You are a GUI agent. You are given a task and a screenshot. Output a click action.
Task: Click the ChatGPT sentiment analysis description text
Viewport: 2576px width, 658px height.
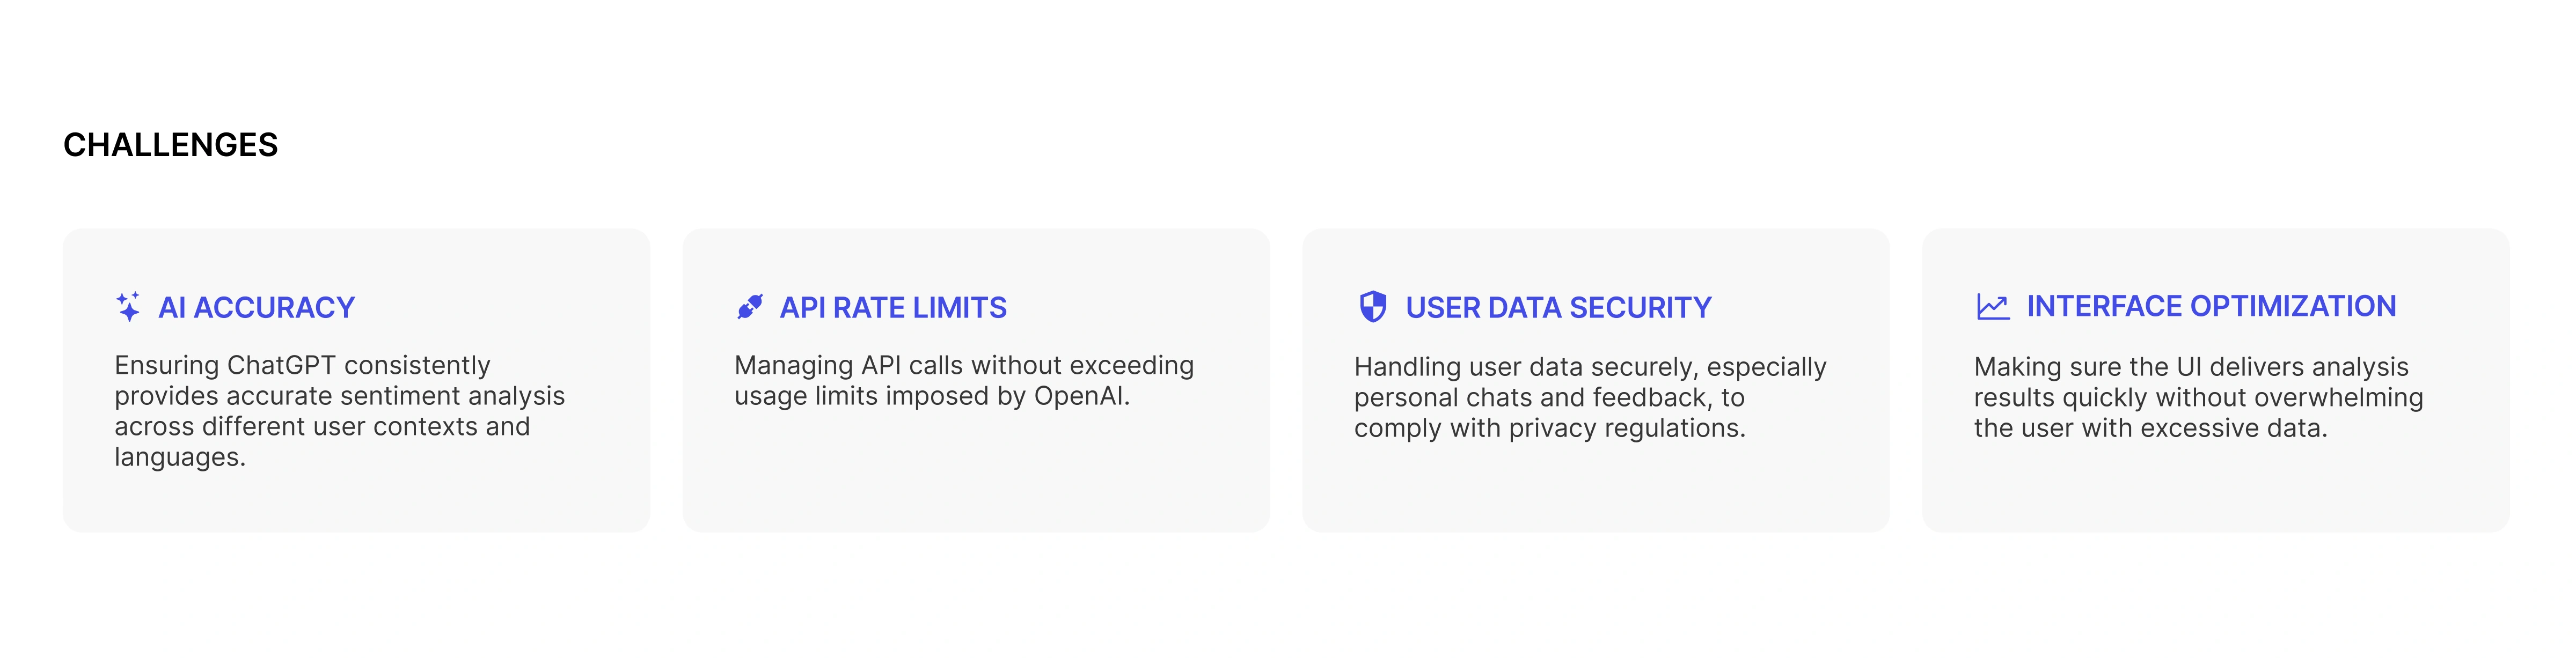pos(340,411)
